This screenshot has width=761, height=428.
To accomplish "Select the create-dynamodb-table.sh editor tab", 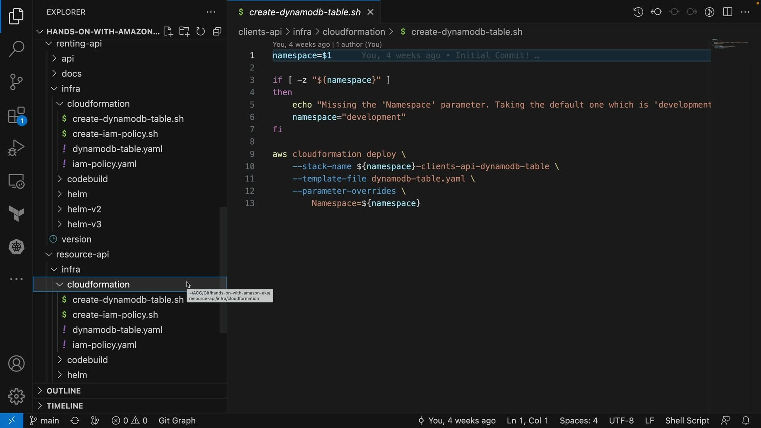I will [x=304, y=12].
